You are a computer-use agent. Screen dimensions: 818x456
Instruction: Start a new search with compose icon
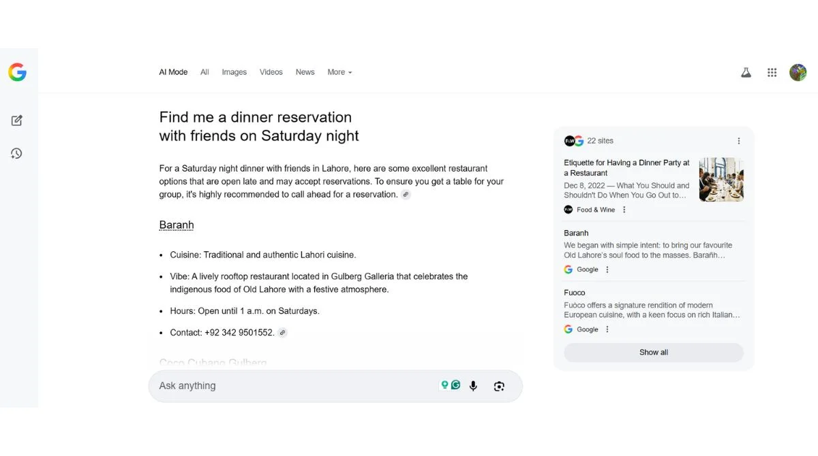point(17,120)
